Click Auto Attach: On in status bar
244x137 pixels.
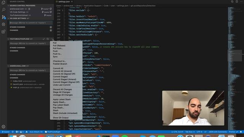[36, 132]
